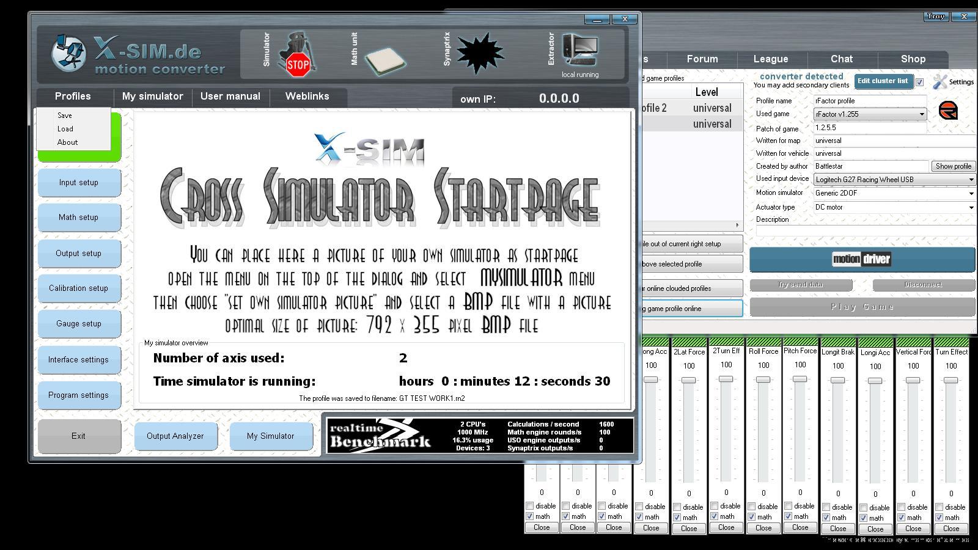978x550 pixels.
Task: Click profile list horizontal scrollbar right arrow
Action: [737, 226]
